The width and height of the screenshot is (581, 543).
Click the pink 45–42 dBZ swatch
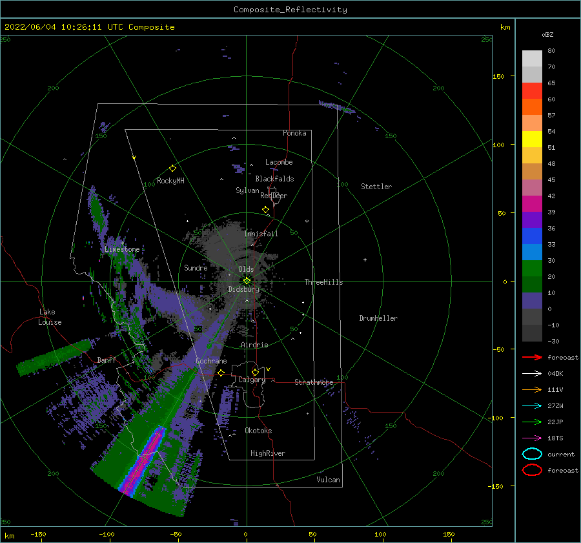pyautogui.click(x=532, y=187)
